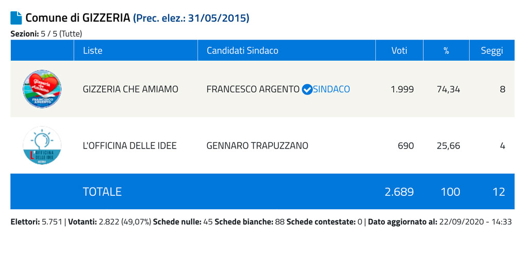Click the blue document icon beside Comune di GIZZERIA
Screen dimensions: 528x259
point(16,18)
